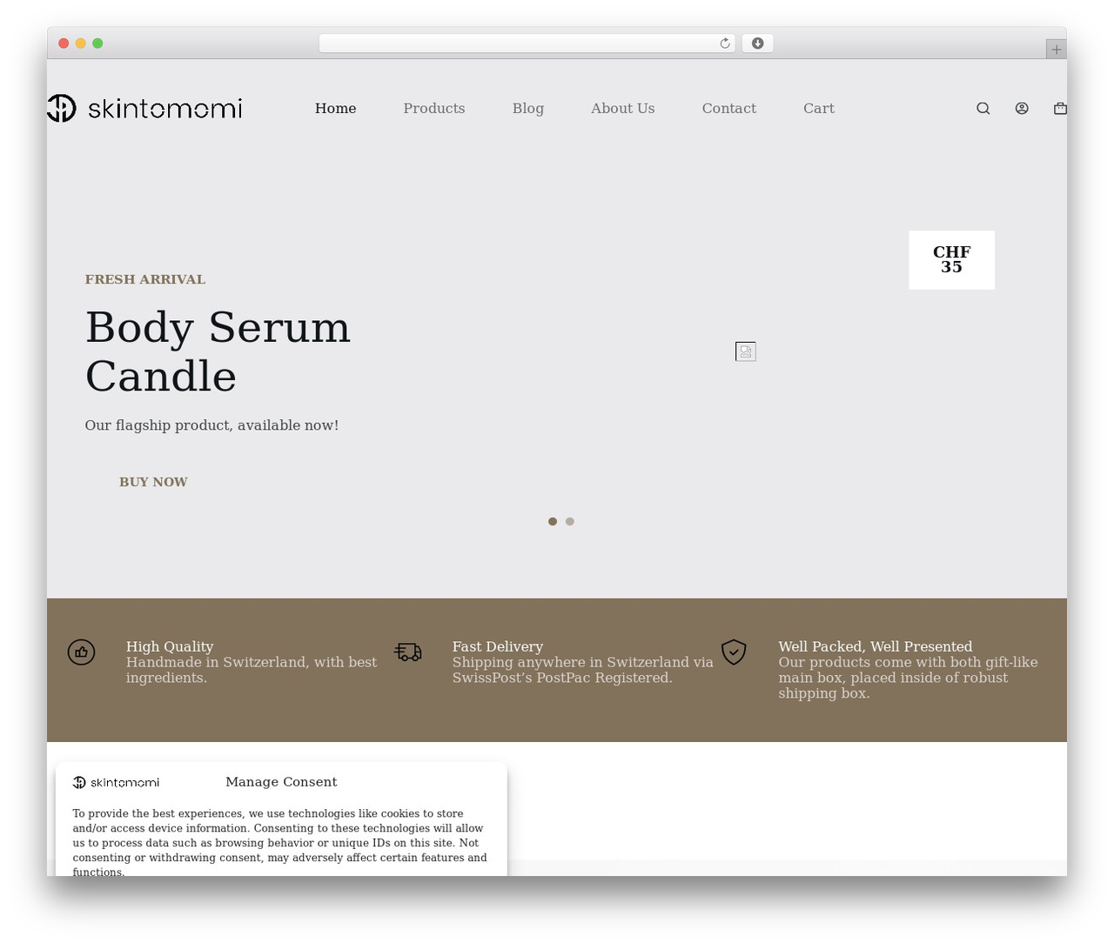The width and height of the screenshot is (1114, 943).
Task: Click 'Handmade in Switzerland' description text
Action: tap(252, 670)
